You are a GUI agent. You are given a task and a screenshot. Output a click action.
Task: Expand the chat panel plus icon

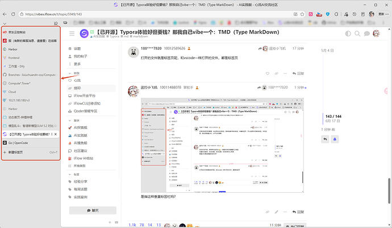[x=110, y=222]
